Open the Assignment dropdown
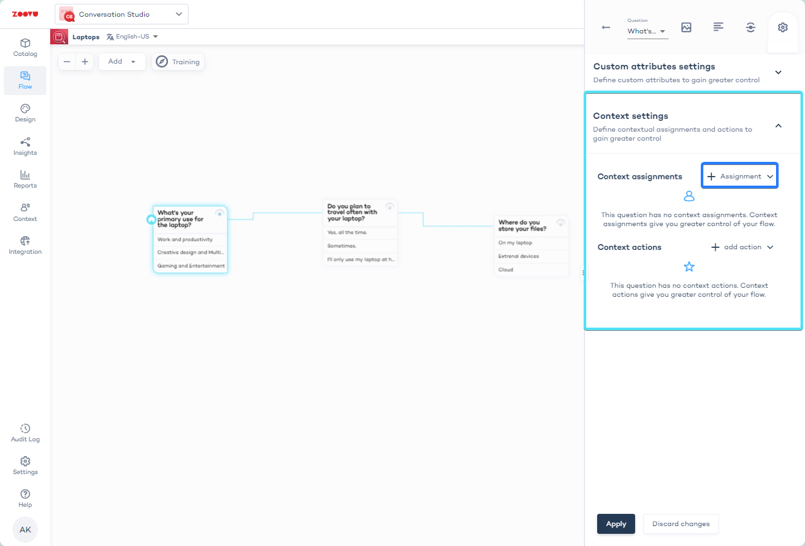 click(x=739, y=176)
